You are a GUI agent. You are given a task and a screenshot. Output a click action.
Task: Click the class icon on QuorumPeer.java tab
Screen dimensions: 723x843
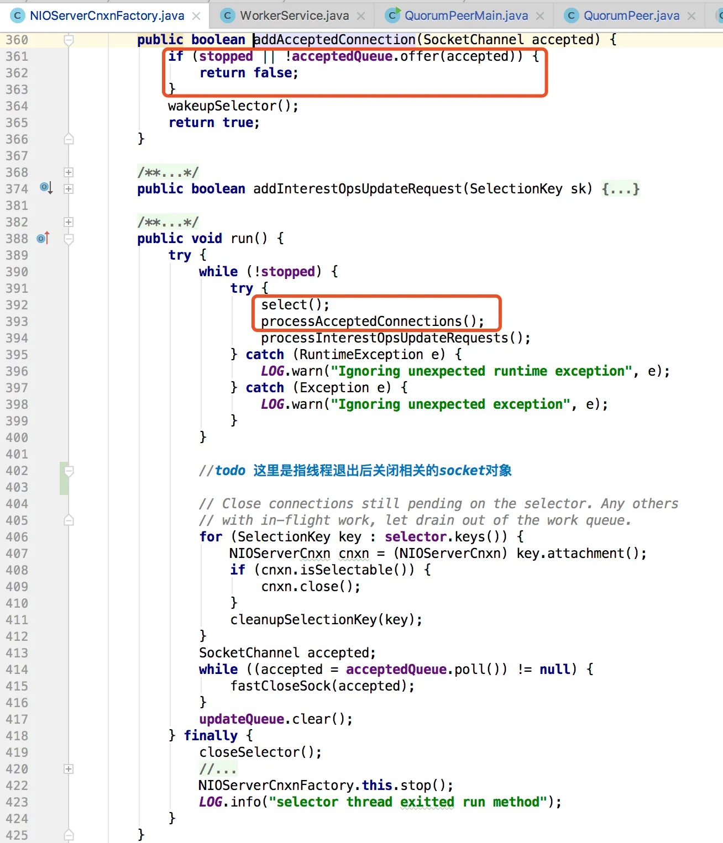click(572, 15)
